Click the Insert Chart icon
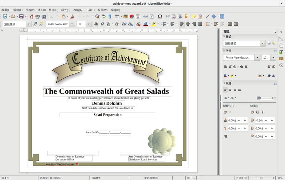Viewport: 285px width, 180px height. [132, 16]
